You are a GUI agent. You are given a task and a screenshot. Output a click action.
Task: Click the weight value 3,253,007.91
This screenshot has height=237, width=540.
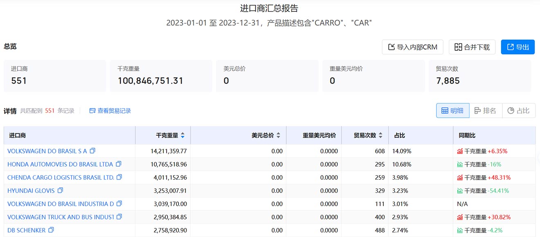(x=170, y=190)
